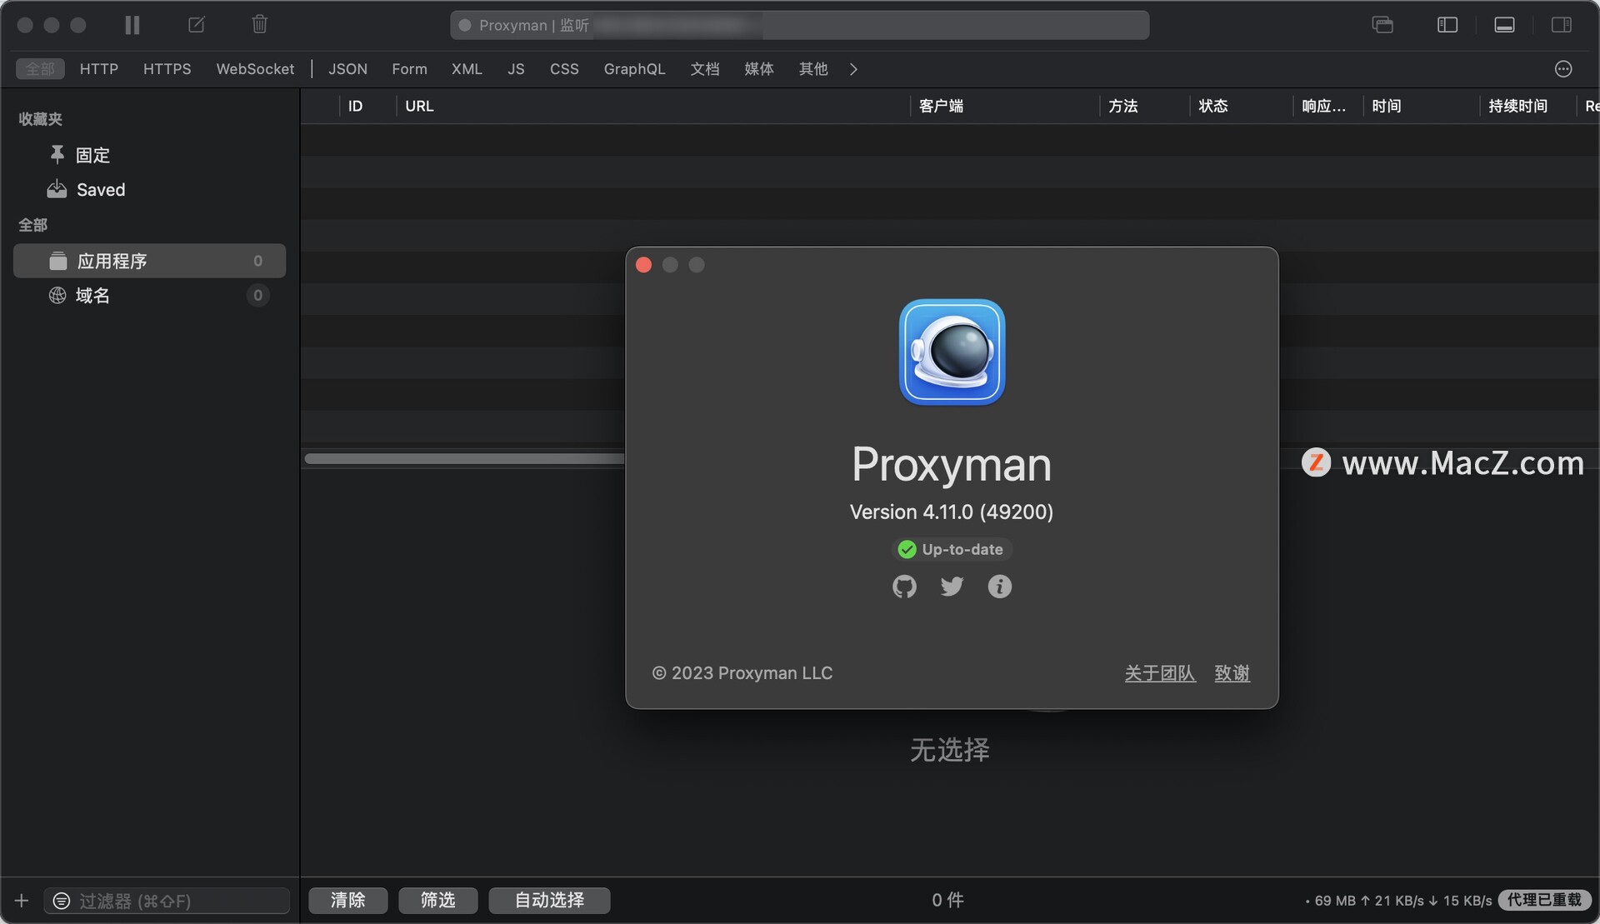Toggle the right panel layout icon

[1562, 25]
